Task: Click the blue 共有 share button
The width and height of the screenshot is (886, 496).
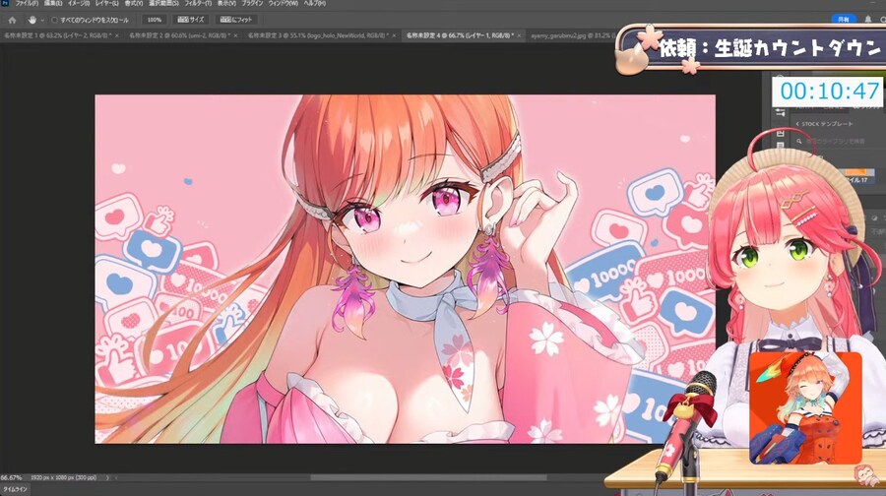Action: pyautogui.click(x=844, y=20)
